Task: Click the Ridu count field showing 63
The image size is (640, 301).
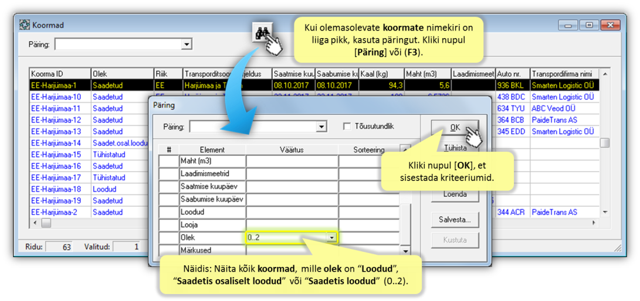Action: coord(58,247)
